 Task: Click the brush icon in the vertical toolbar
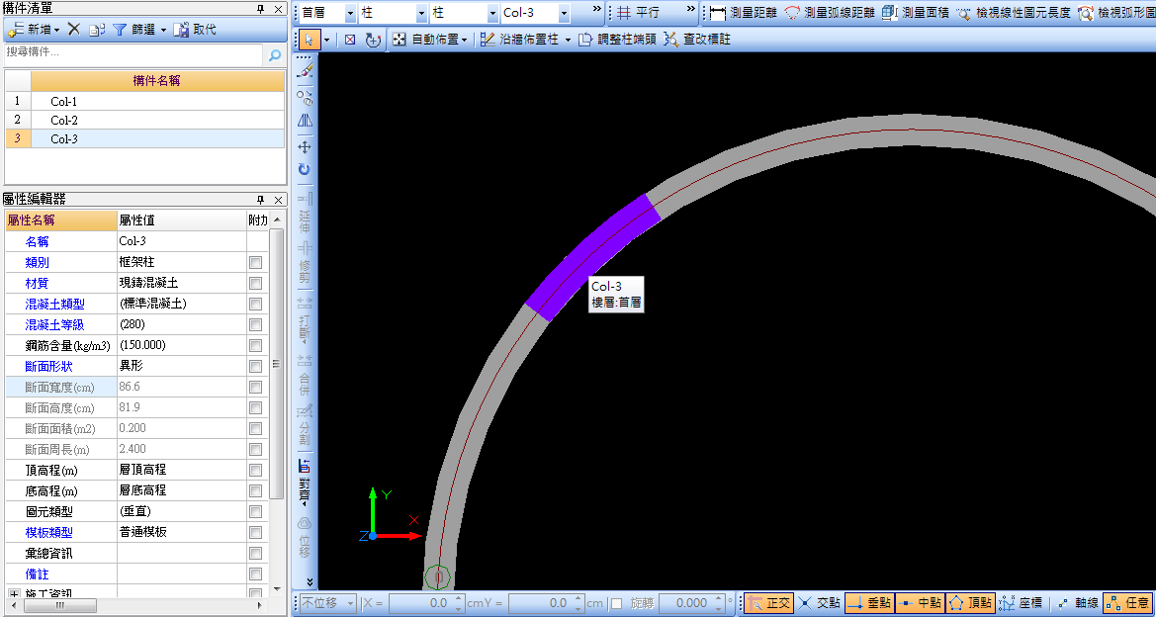[x=306, y=70]
